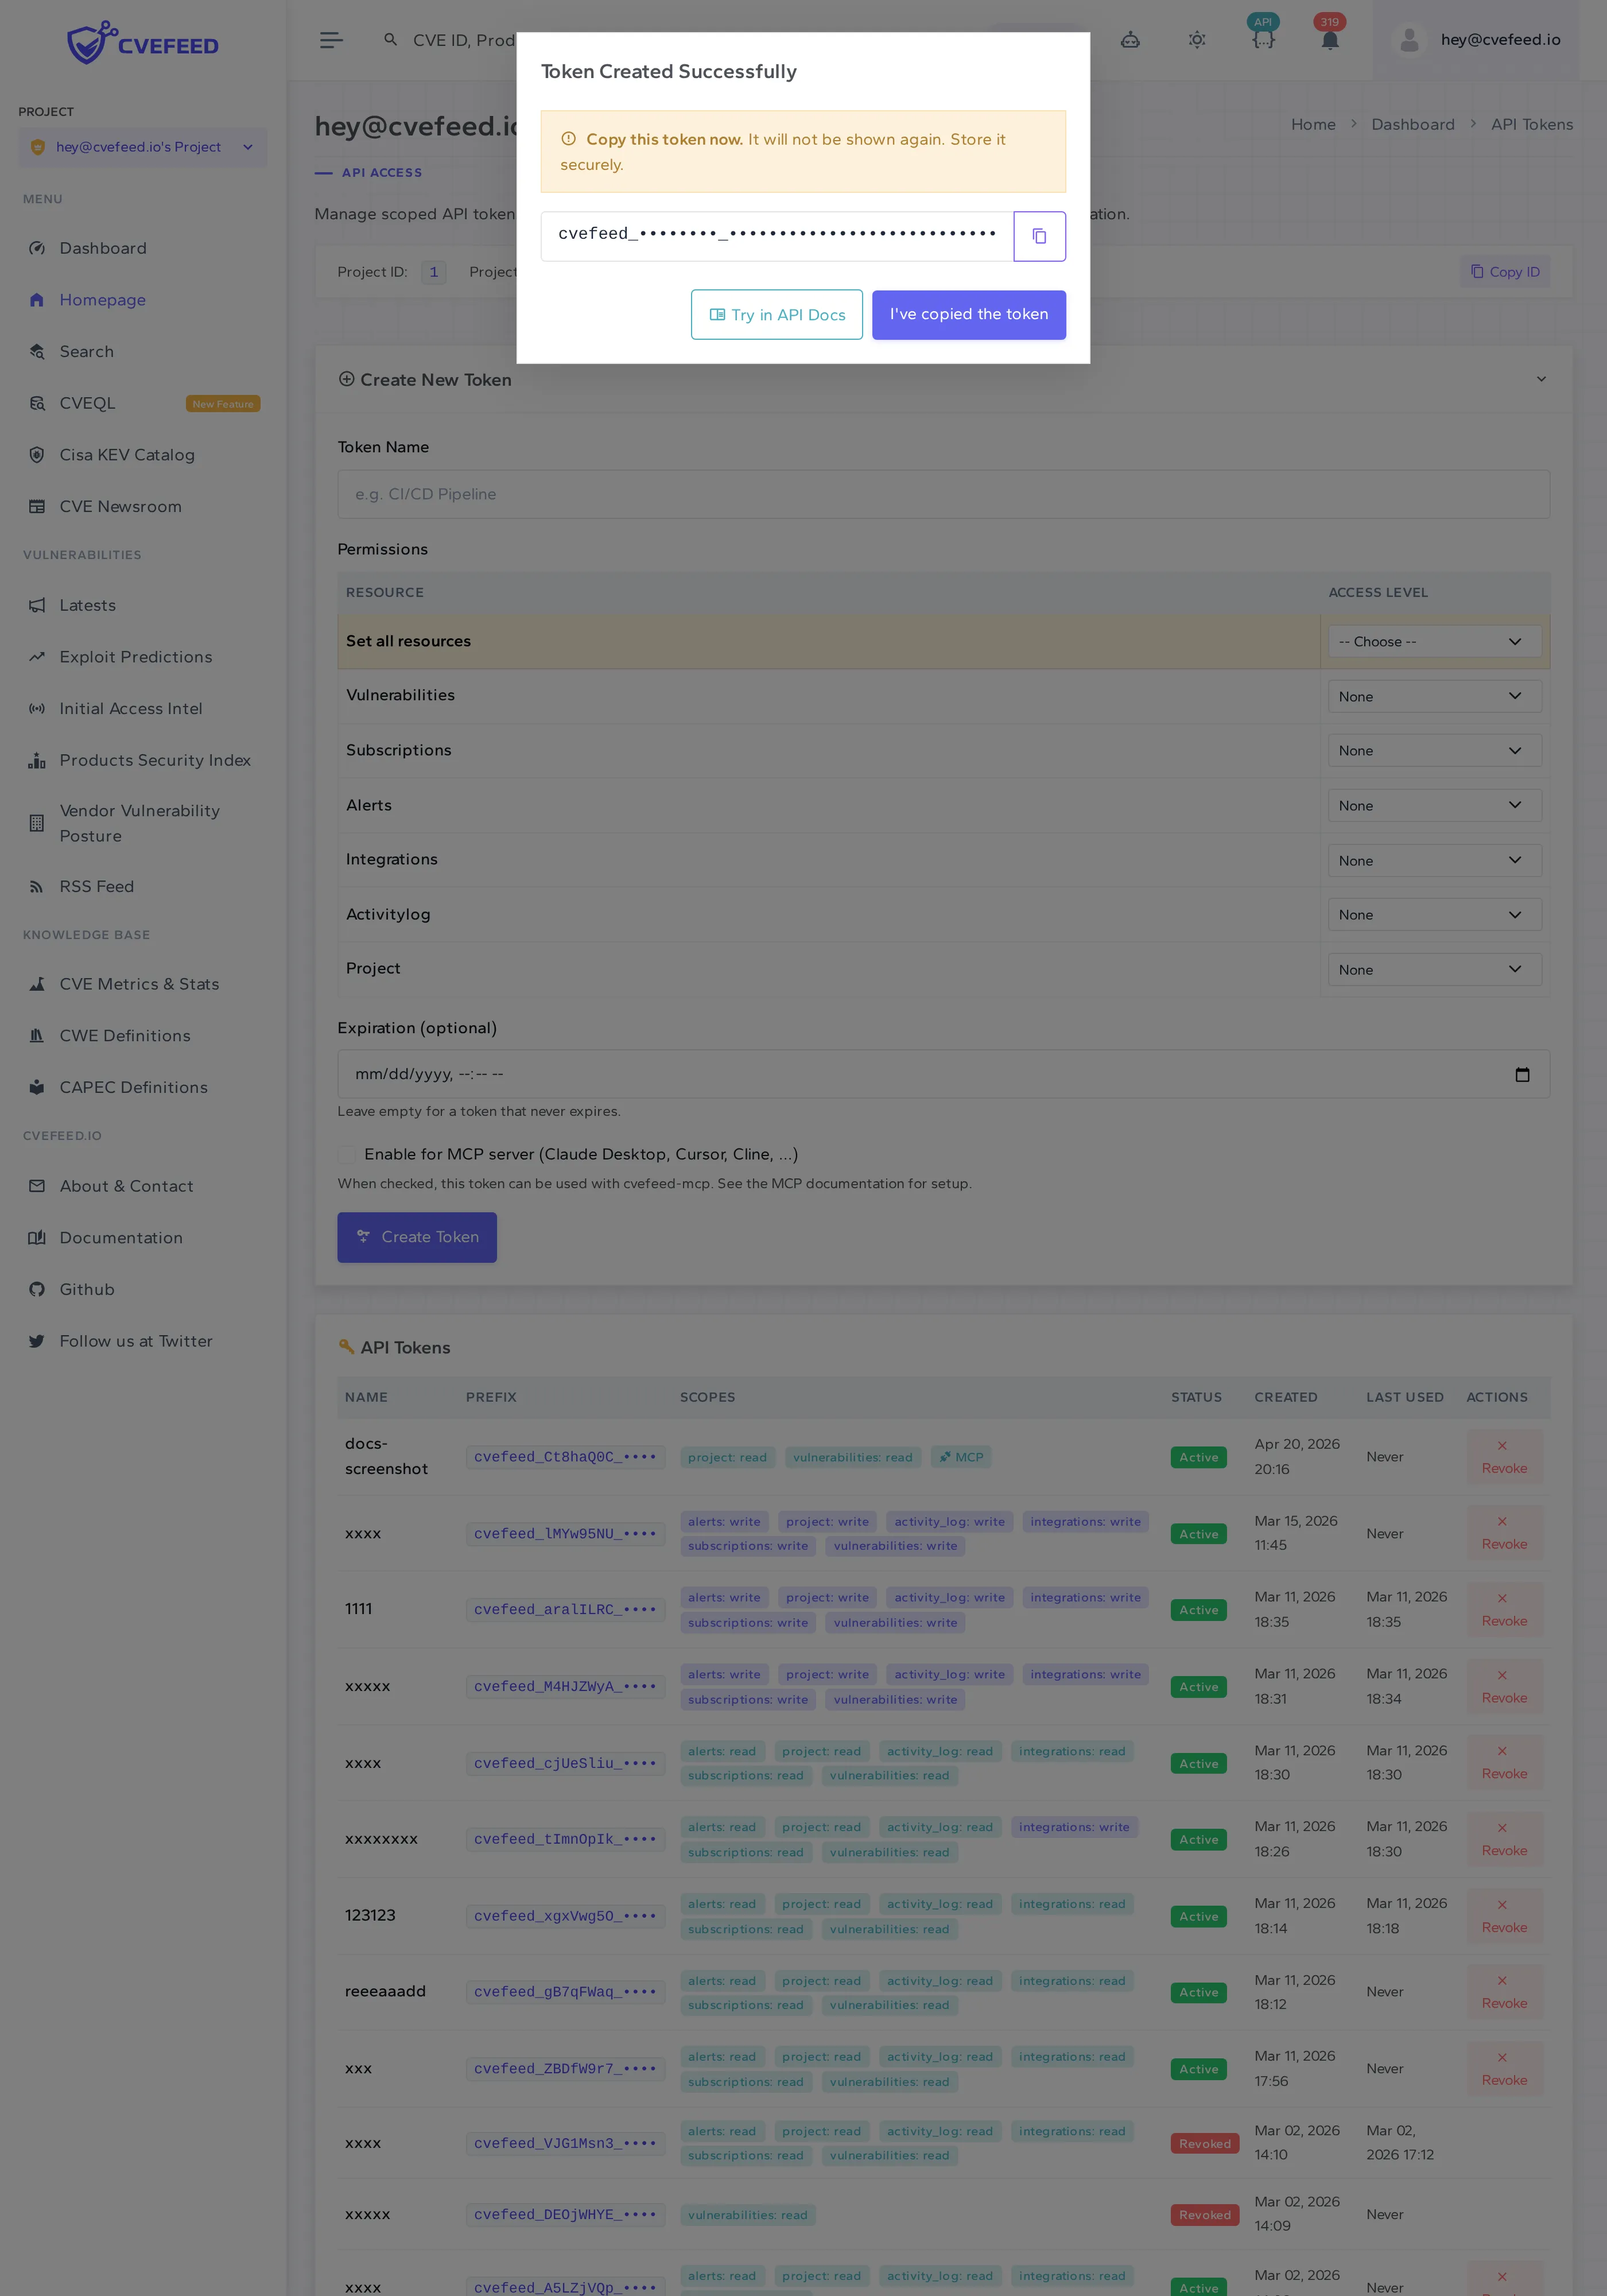Click the Home breadcrumb link
This screenshot has width=1607, height=2296.
pyautogui.click(x=1313, y=124)
